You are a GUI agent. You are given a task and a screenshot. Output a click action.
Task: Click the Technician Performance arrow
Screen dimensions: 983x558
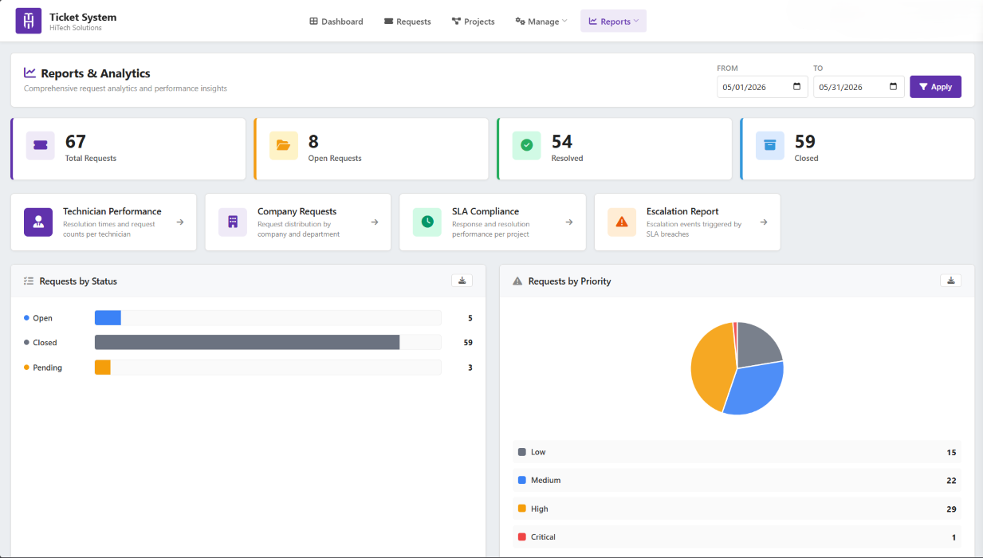(x=180, y=222)
